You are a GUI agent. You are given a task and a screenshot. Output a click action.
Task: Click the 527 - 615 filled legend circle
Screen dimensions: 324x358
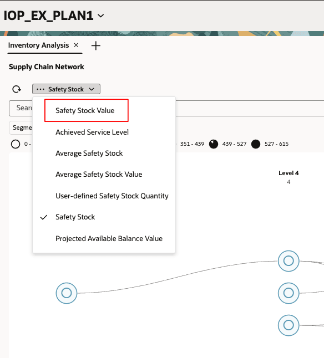(256, 144)
